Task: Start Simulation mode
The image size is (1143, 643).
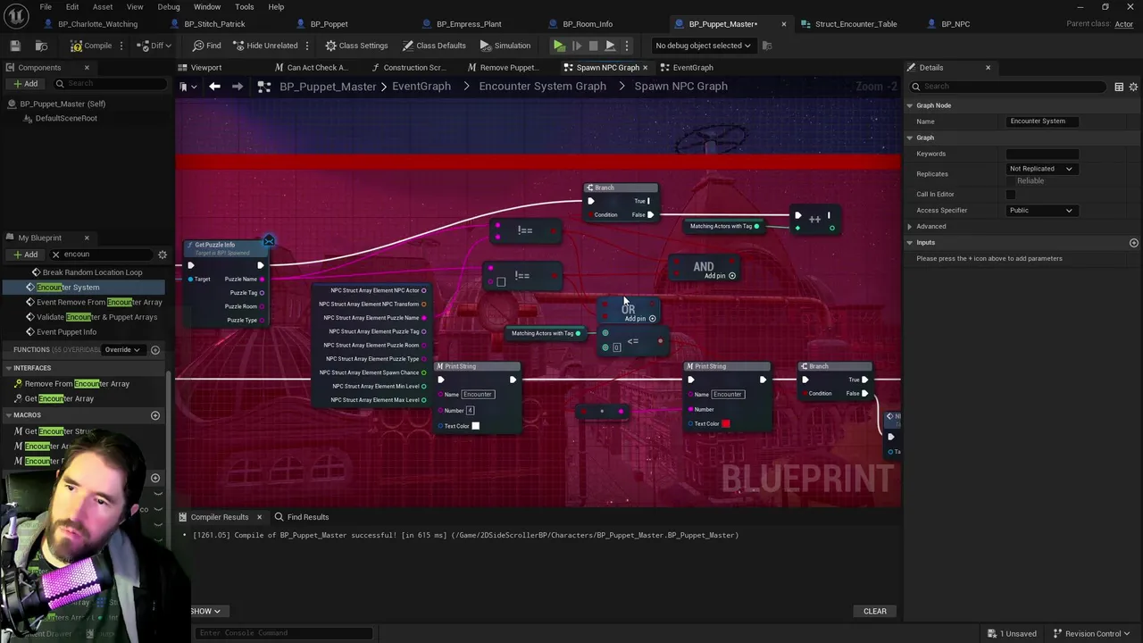Action: tap(505, 46)
